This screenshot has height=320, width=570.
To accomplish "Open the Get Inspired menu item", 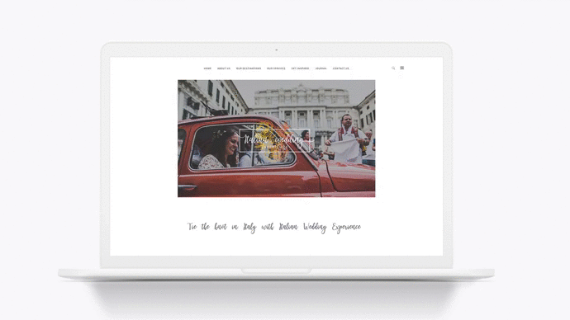I will click(x=300, y=68).
